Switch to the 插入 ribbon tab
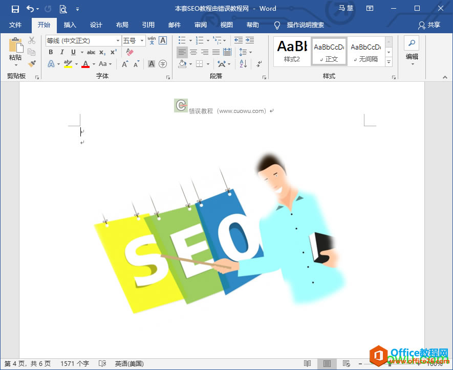This screenshot has height=370, width=453. [x=70, y=25]
